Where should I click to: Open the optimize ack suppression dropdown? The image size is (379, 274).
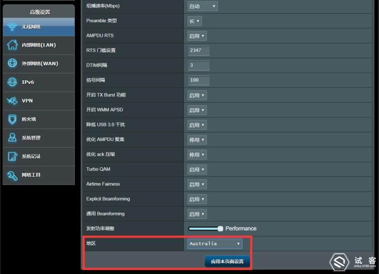[197, 155]
